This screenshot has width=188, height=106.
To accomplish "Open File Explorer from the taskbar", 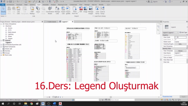I will [x=26, y=103].
